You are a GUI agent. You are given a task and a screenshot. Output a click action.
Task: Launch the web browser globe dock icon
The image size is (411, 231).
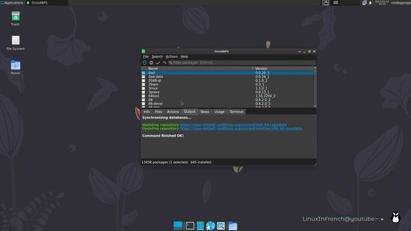[x=210, y=225]
